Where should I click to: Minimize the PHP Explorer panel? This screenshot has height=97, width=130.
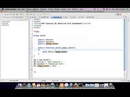point(26,17)
